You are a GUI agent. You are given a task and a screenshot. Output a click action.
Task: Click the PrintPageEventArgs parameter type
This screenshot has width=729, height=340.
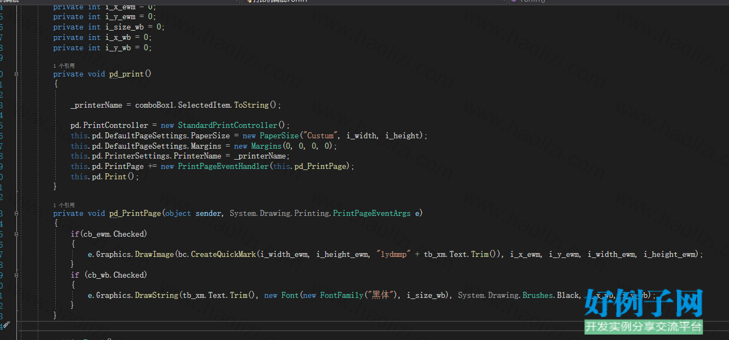[x=371, y=213]
